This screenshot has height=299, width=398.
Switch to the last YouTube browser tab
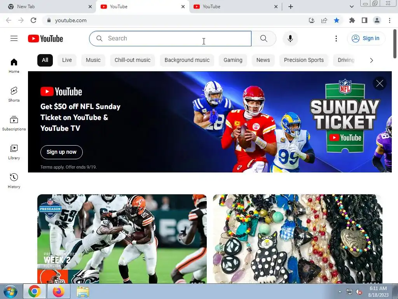[x=235, y=7]
